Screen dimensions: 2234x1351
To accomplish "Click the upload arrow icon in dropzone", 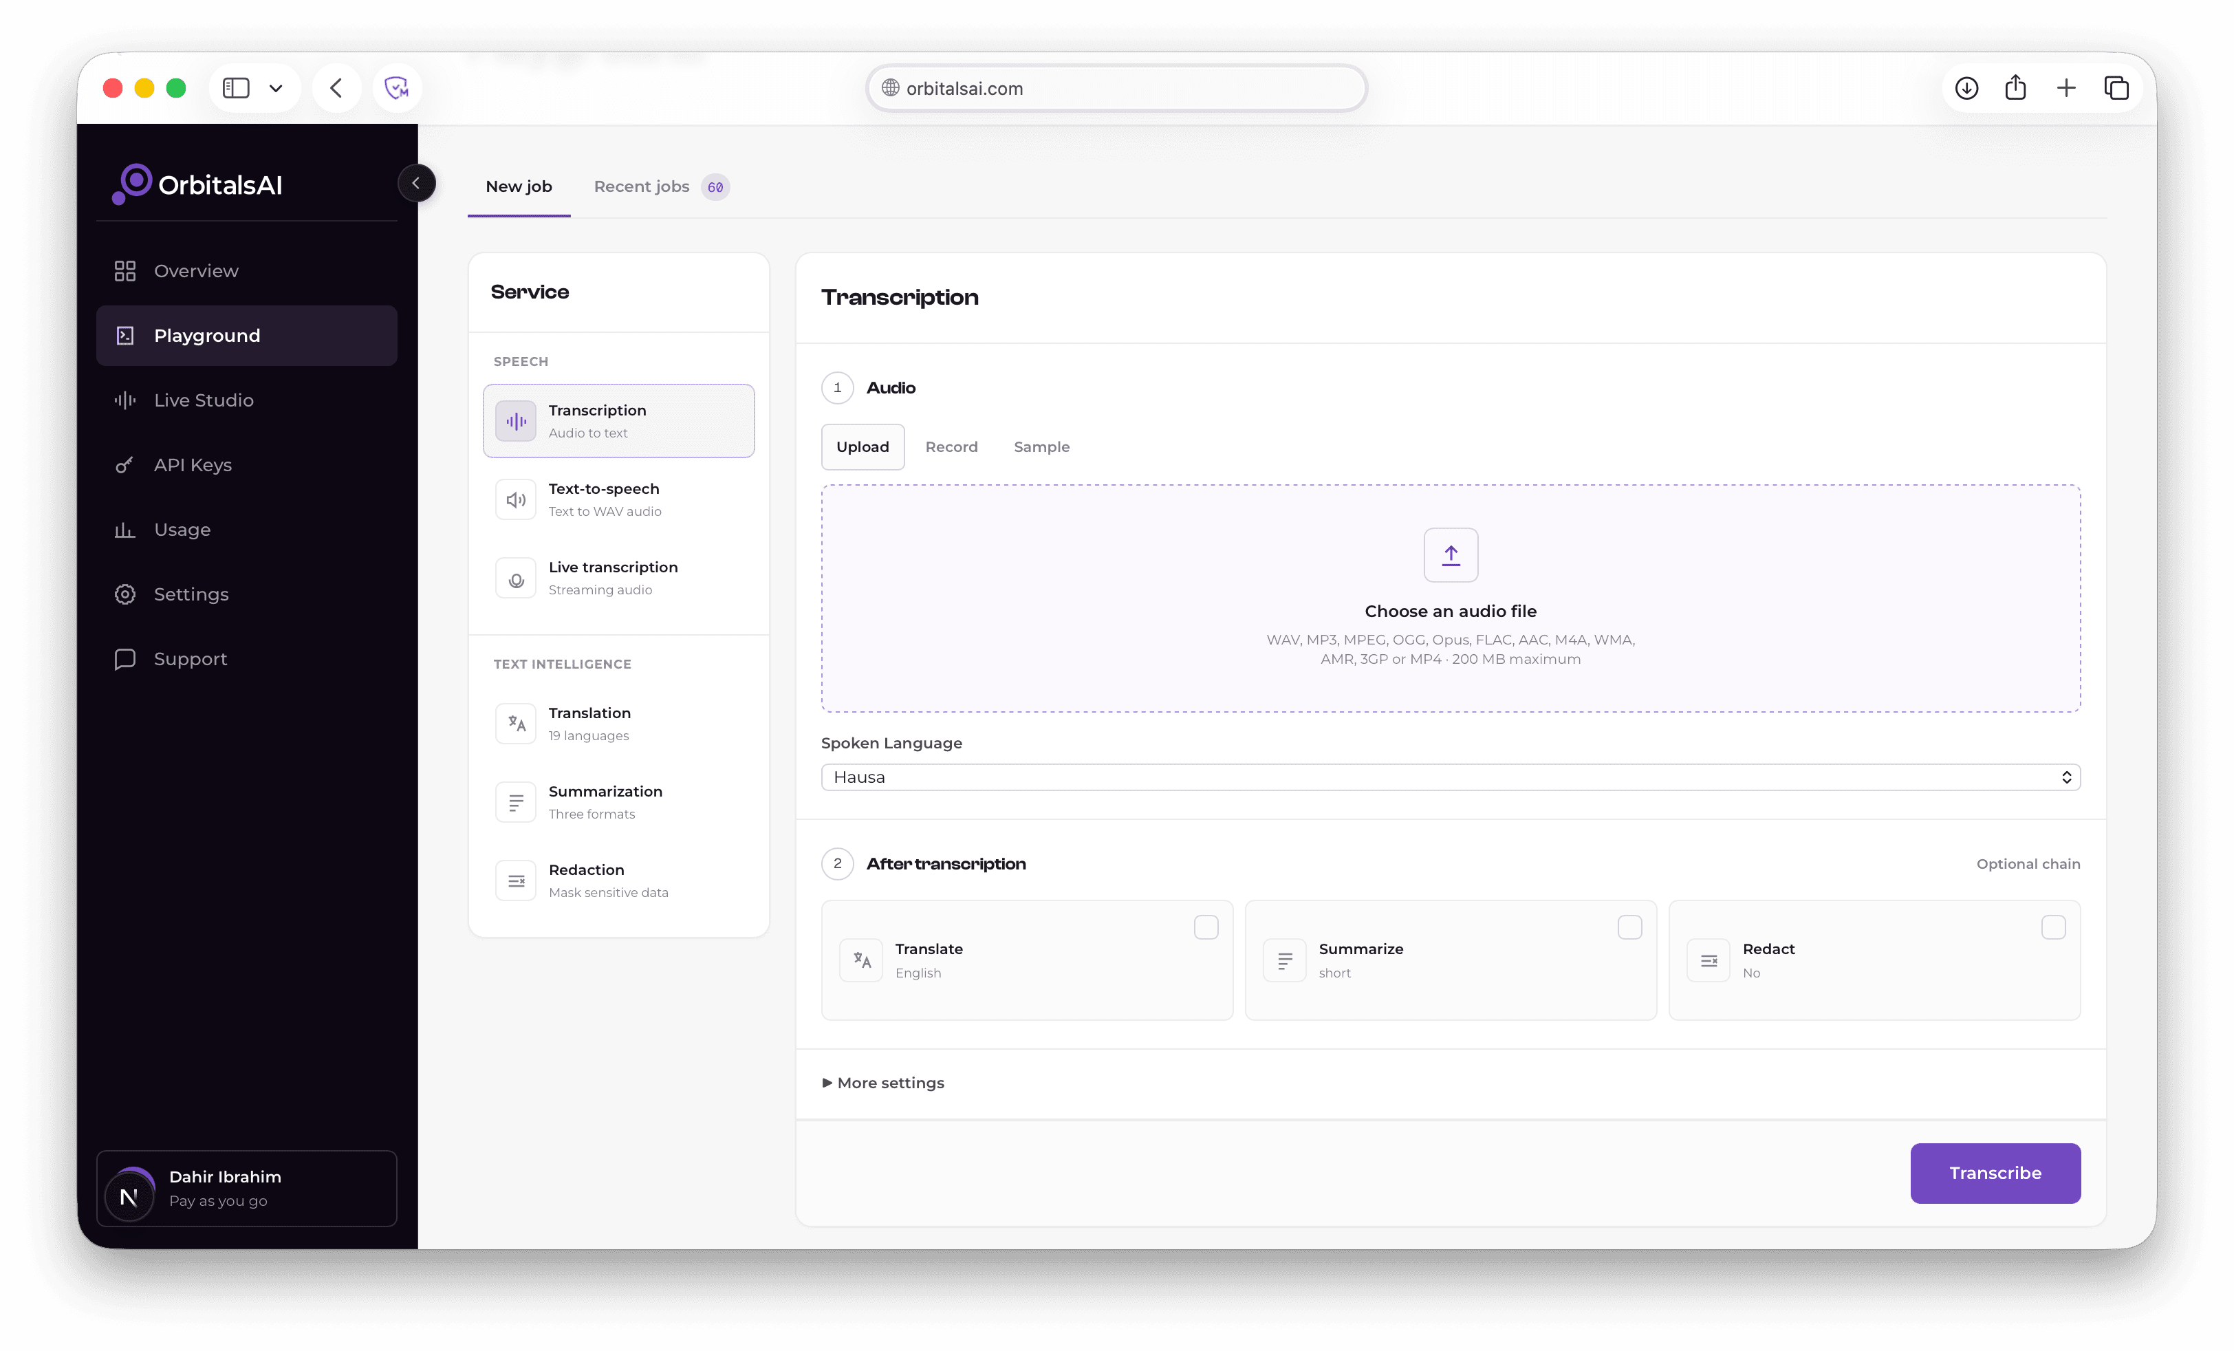I will (x=1451, y=555).
